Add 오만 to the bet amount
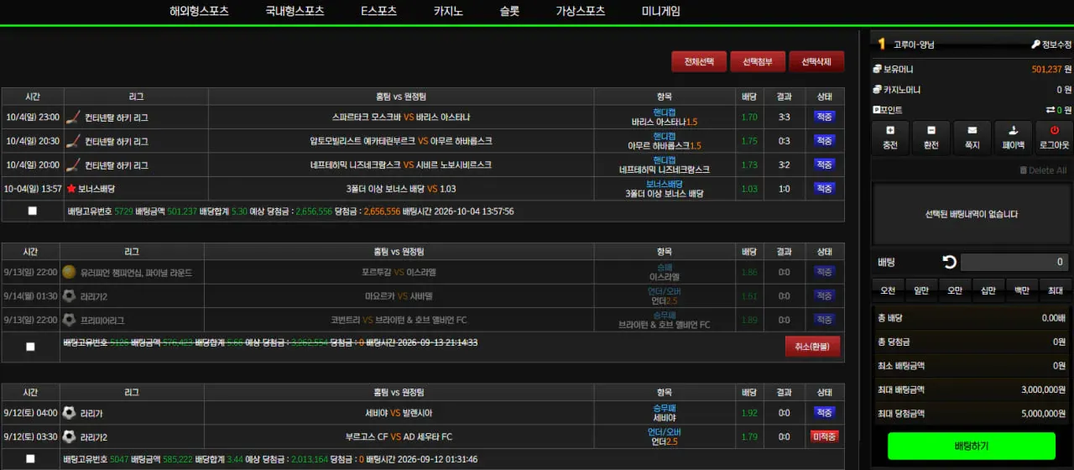The image size is (1074, 470). pos(955,290)
